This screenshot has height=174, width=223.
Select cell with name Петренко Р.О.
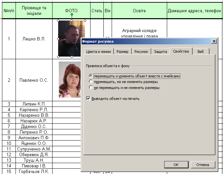coord(34,132)
